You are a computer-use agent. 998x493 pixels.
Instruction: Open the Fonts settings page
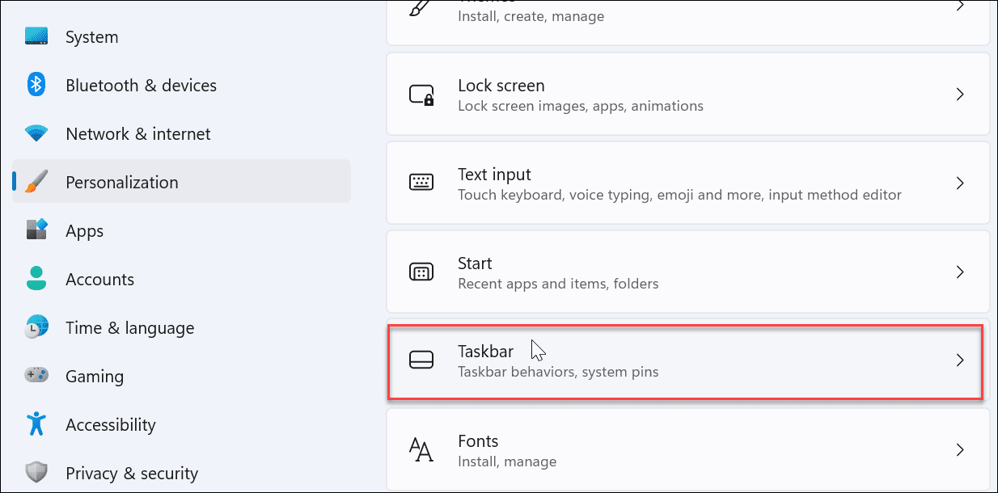[686, 449]
